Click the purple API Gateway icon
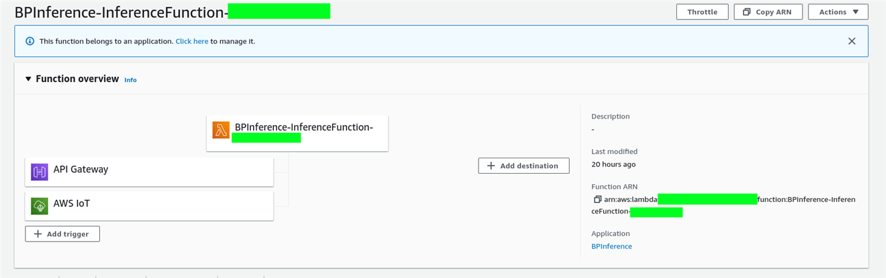886x278 pixels. 40,172
